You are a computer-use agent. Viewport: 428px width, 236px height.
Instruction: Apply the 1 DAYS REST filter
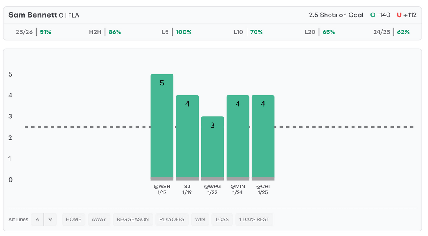pos(254,219)
